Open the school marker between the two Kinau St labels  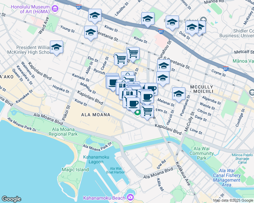pyautogui.click(x=148, y=19)
